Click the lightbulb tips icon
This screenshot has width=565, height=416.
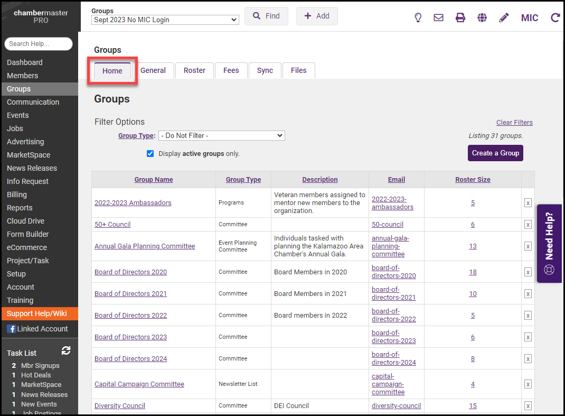418,17
